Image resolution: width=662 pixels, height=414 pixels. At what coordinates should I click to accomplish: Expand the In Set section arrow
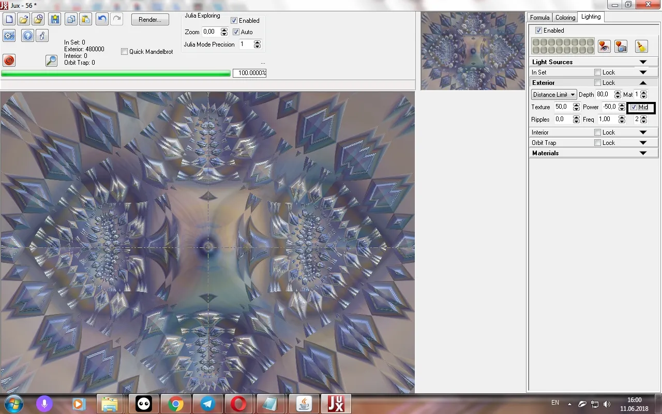pyautogui.click(x=643, y=72)
